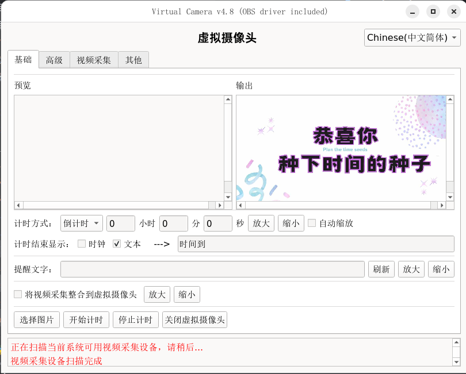The height and width of the screenshot is (374, 466).
Task: Click output pane scroll-right arrow
Action: 441,205
